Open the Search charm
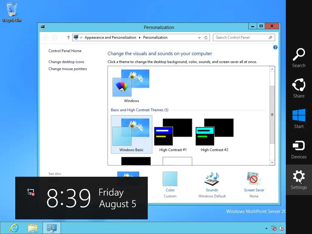The height and width of the screenshot is (234, 312). (x=299, y=58)
